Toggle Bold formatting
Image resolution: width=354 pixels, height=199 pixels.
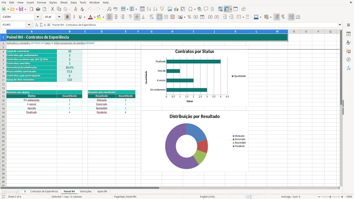click(x=68, y=17)
